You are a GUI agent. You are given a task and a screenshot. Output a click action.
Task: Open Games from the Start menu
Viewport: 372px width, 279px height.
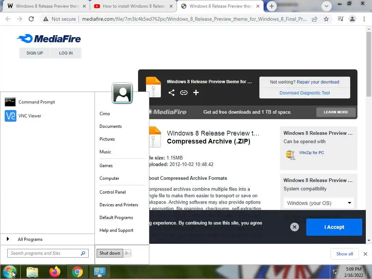coord(106,166)
